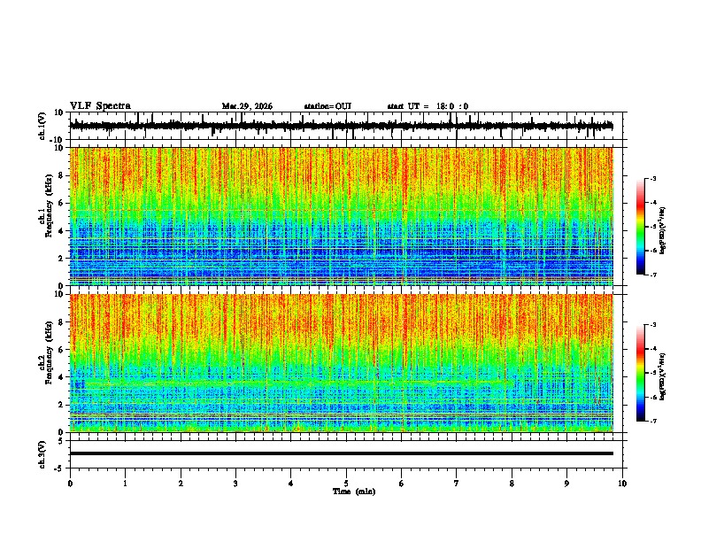Click time axis tick label '9'
The width and height of the screenshot is (701, 542).
[x=566, y=484]
